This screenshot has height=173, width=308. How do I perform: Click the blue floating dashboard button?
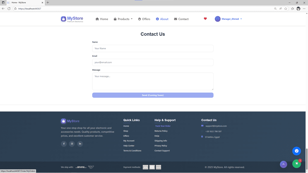(297, 151)
